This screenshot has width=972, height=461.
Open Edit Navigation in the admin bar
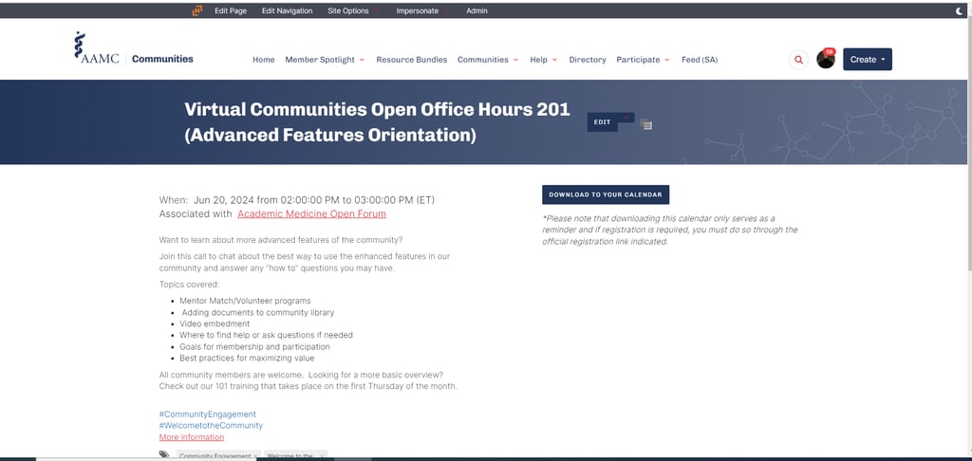pyautogui.click(x=287, y=10)
